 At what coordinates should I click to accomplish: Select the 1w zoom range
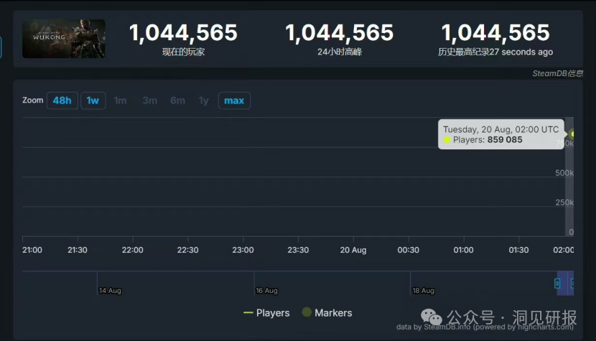[x=93, y=101]
